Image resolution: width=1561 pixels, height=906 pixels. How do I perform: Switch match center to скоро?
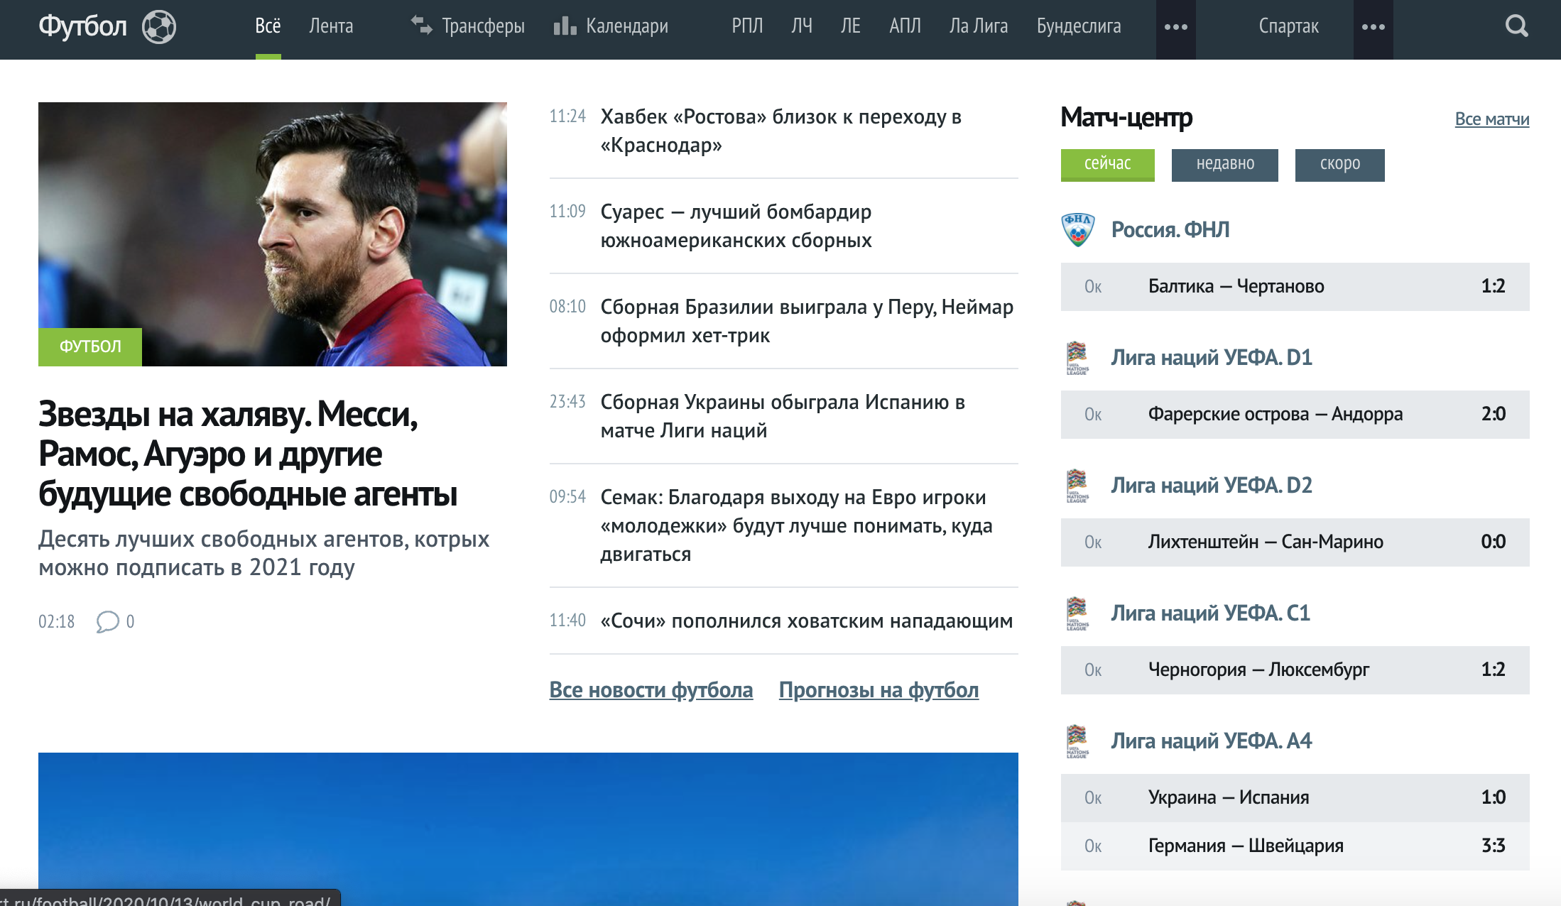coord(1339,165)
